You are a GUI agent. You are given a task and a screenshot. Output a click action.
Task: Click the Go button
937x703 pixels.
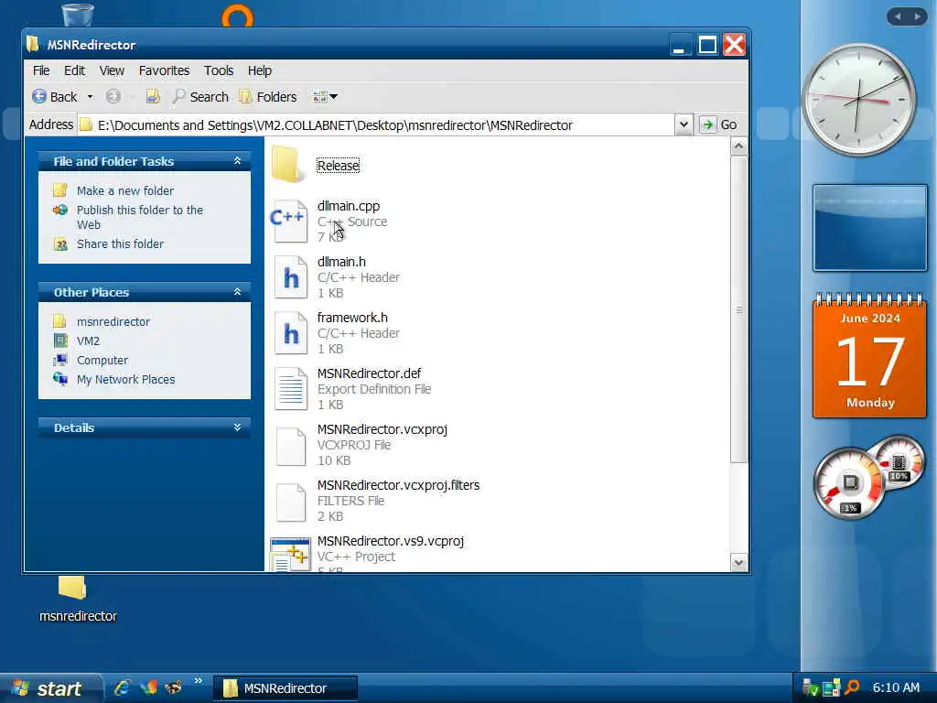(718, 124)
